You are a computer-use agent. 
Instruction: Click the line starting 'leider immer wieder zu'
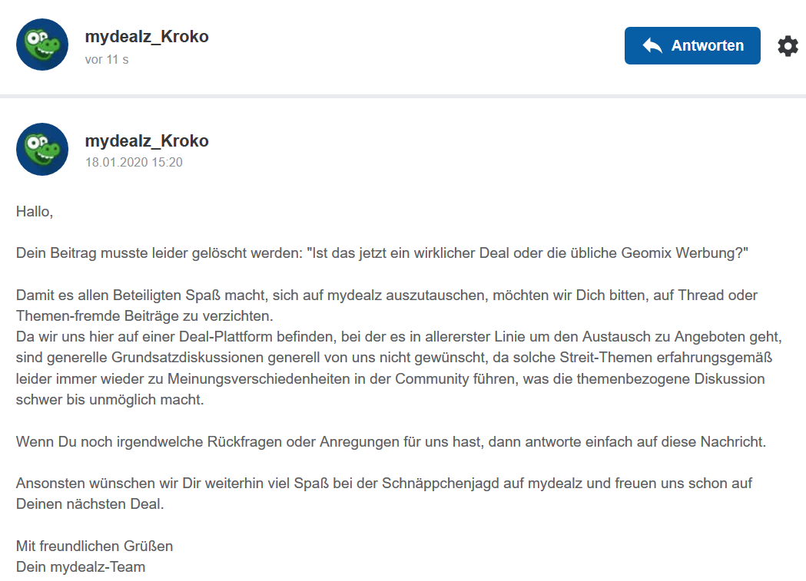click(390, 379)
